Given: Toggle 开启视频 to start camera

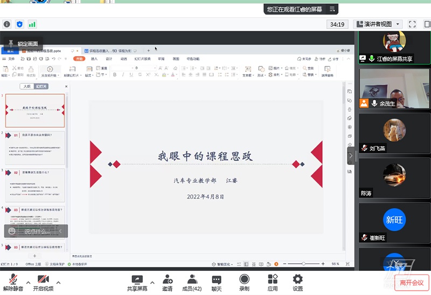Looking at the screenshot, I should [43, 283].
